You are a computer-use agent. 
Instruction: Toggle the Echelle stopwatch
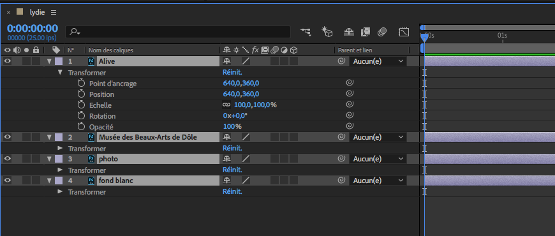tap(82, 105)
